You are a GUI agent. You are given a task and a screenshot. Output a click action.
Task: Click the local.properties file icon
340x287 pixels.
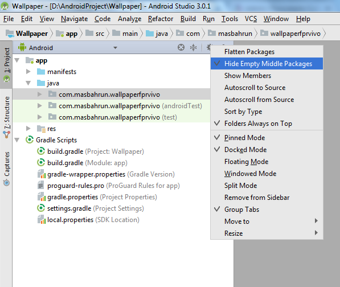pyautogui.click(x=41, y=220)
